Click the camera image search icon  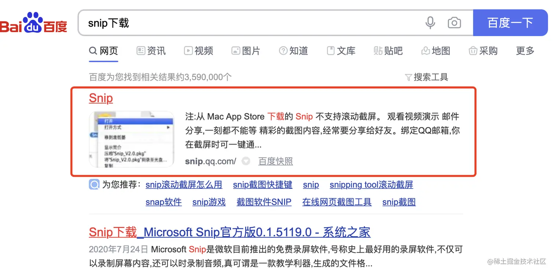click(454, 23)
